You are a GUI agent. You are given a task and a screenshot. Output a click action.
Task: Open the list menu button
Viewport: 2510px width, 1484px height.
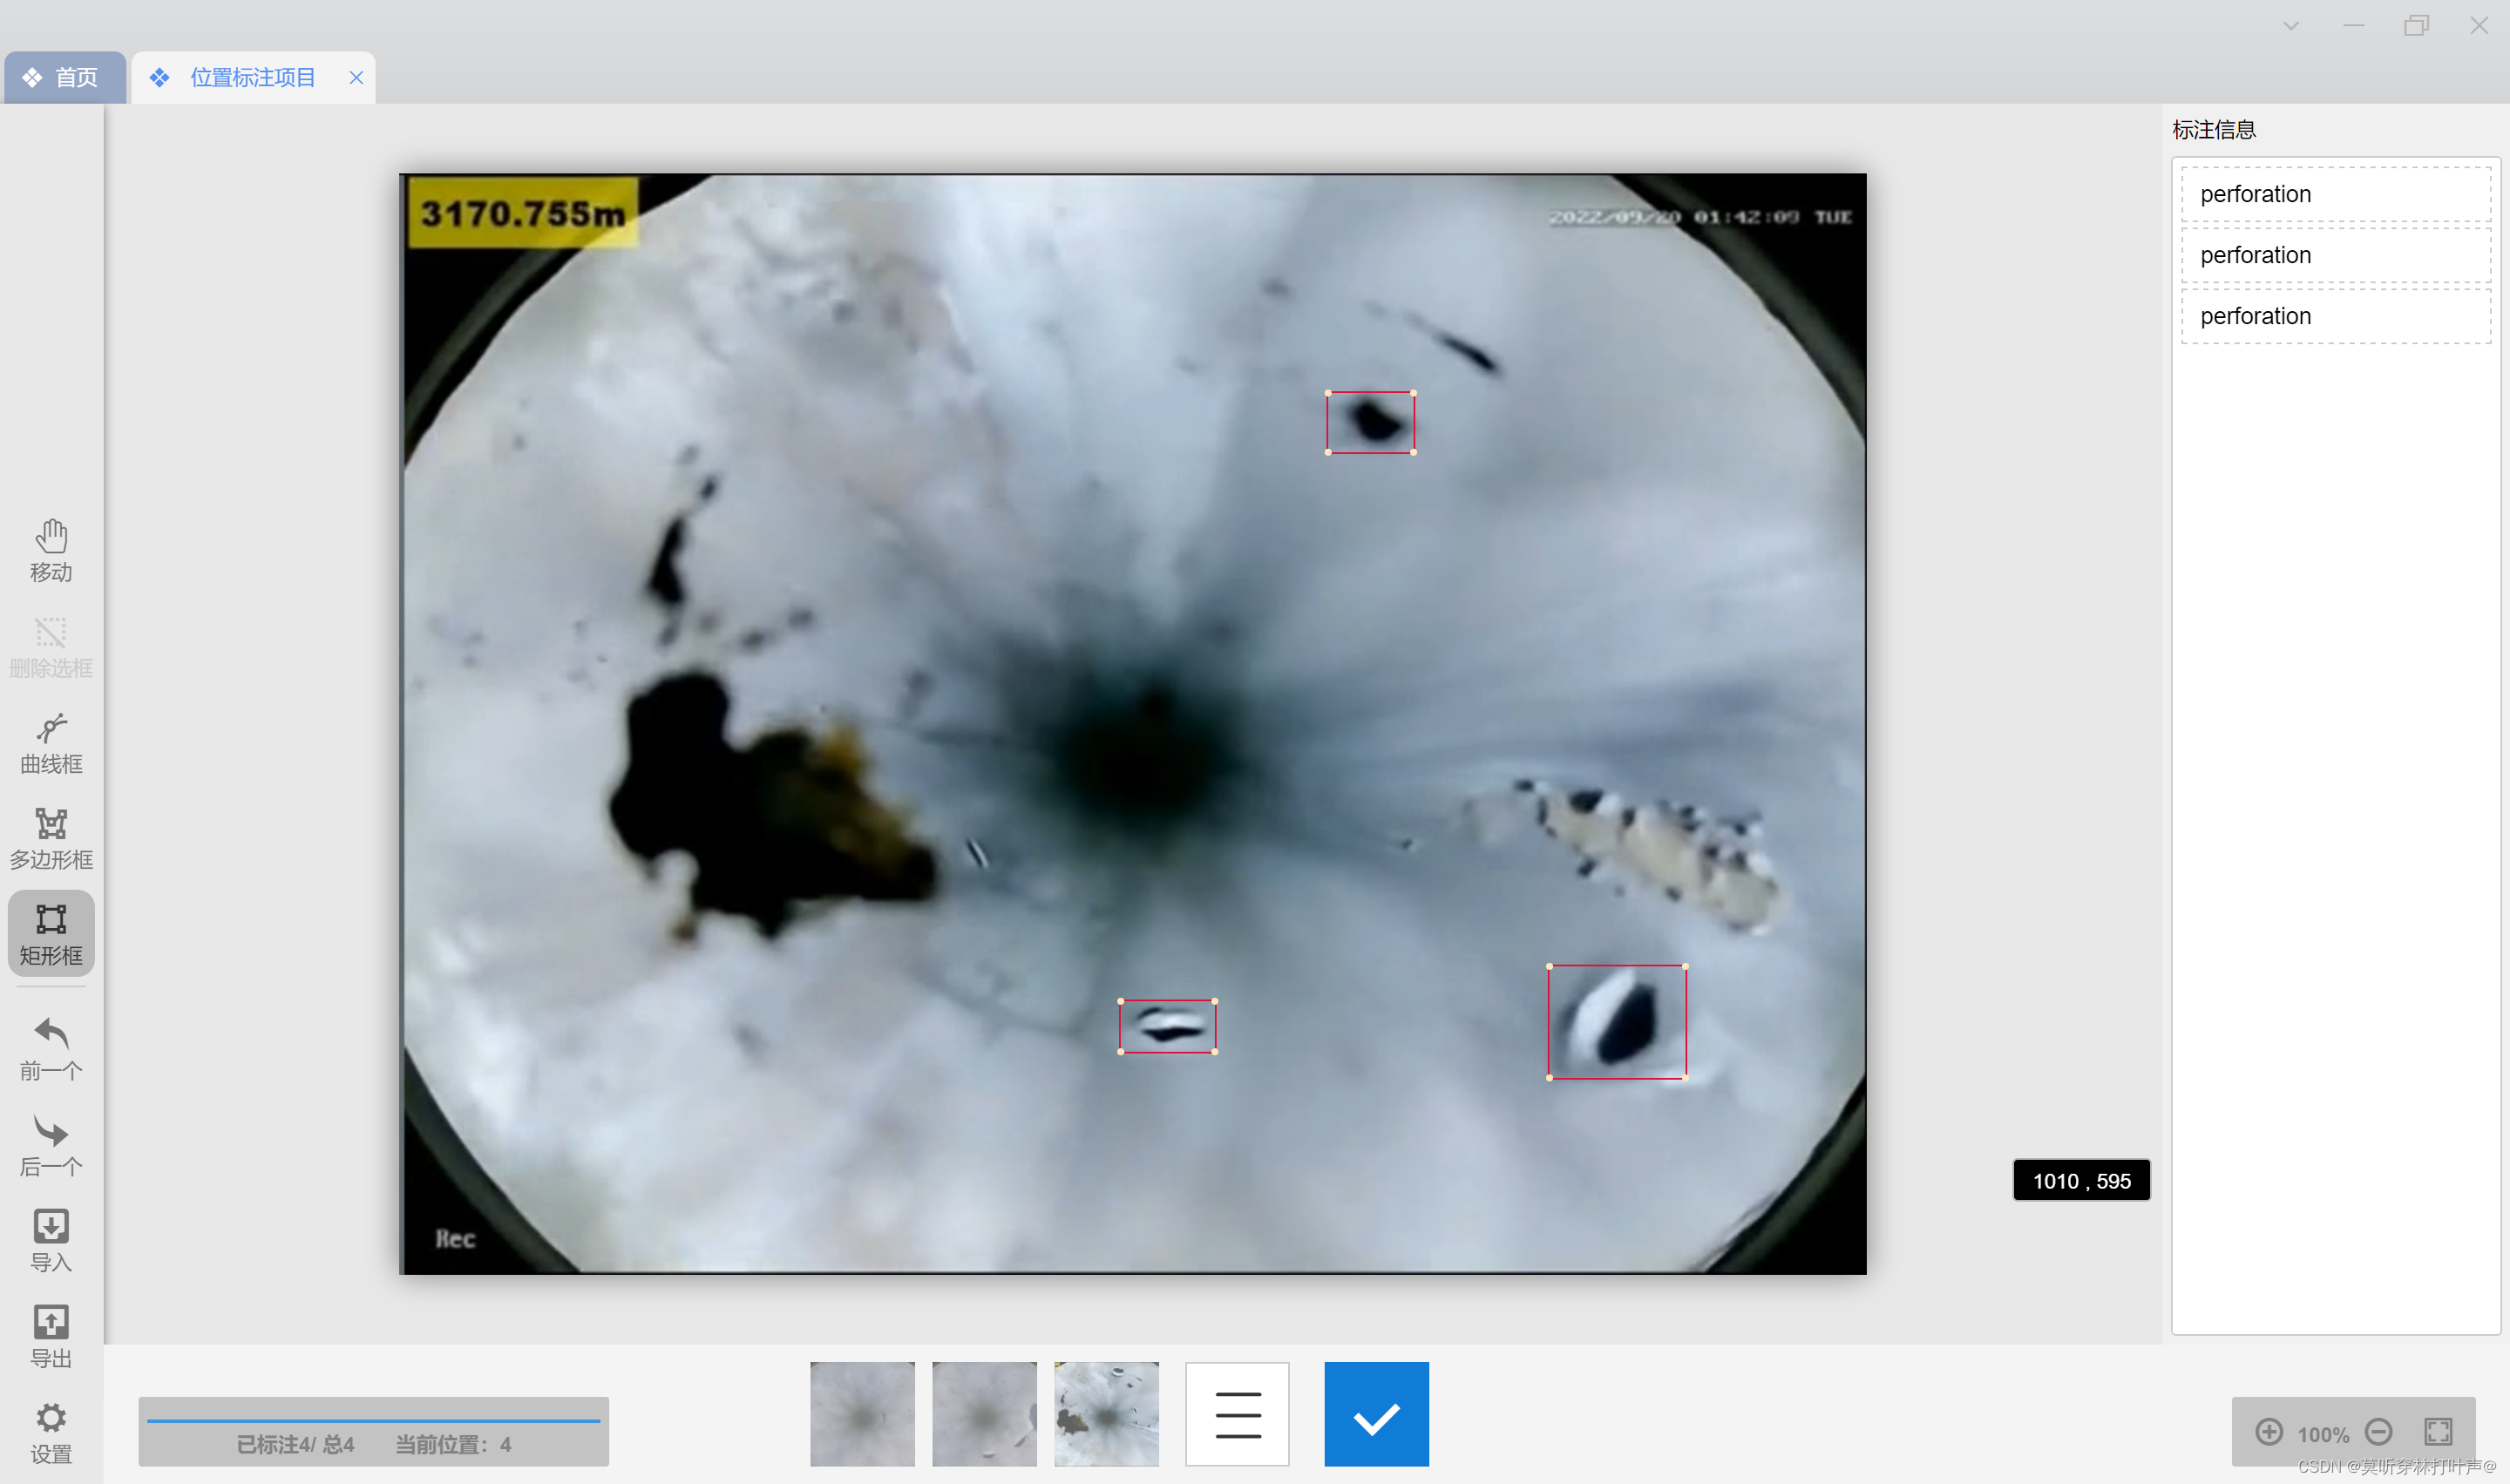coord(1237,1414)
